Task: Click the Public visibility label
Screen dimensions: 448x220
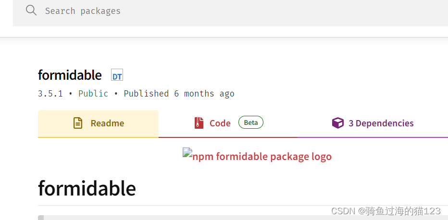Action: click(93, 94)
